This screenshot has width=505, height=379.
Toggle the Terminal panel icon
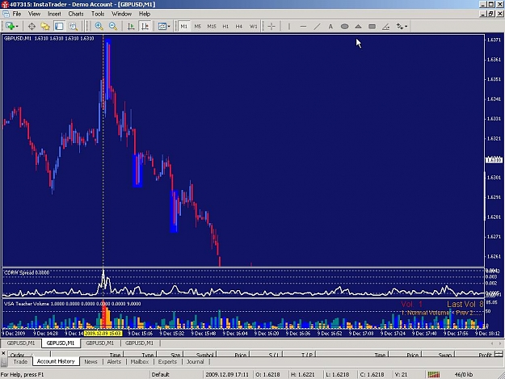(59, 27)
